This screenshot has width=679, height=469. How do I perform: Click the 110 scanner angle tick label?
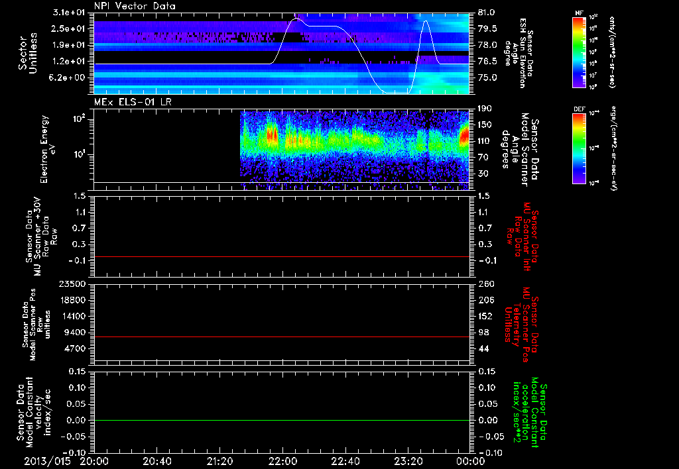click(485, 141)
